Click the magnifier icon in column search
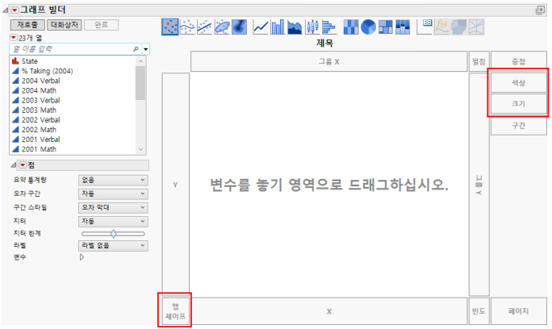Viewport: 552px width, 329px height. click(136, 49)
